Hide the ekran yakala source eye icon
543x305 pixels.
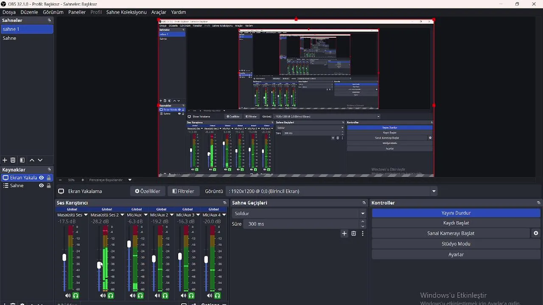[41, 178]
